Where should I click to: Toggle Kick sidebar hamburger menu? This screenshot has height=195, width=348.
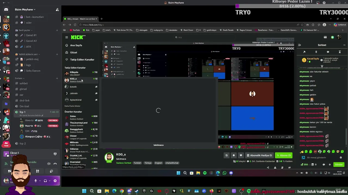coord(67,37)
